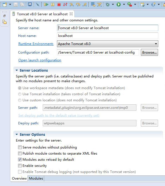Screen dimensions: 165x186
Task: Click the red Terminate icon
Action: (59, 5)
